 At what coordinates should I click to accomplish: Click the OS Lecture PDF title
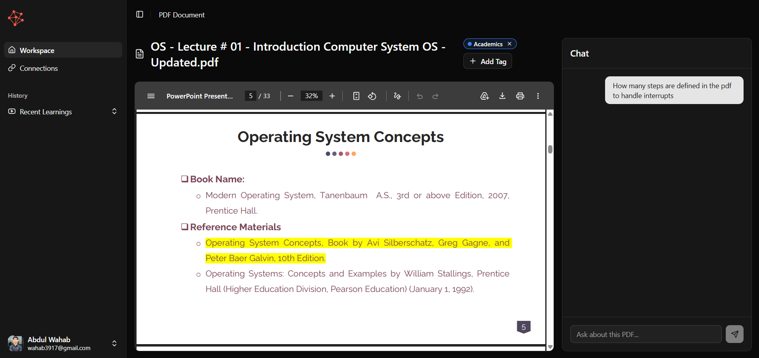coord(298,54)
